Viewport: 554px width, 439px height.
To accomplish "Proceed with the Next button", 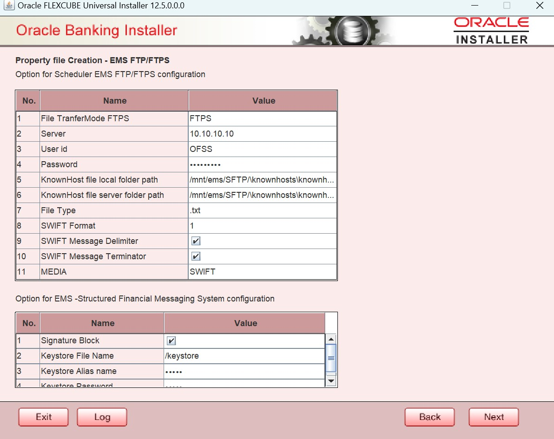I will coord(494,417).
